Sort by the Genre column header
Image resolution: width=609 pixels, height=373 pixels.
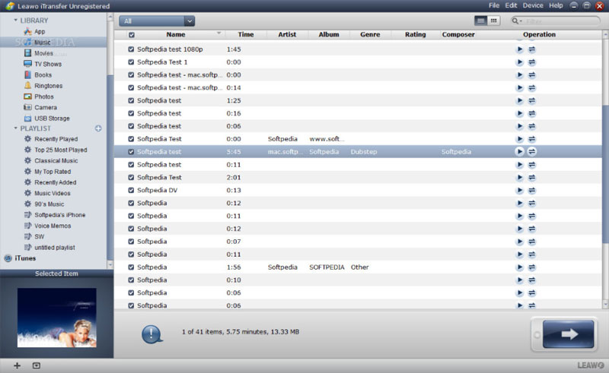pos(370,34)
